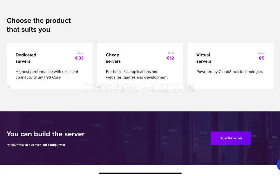Open the Dedicated servers card title

(26, 58)
